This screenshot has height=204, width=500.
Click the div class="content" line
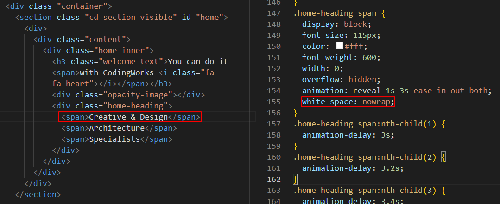[82, 39]
